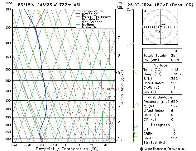
Task: Click the coordinates title 53°18'N 246°35'W 732m ASL
Action: (x=50, y=5)
